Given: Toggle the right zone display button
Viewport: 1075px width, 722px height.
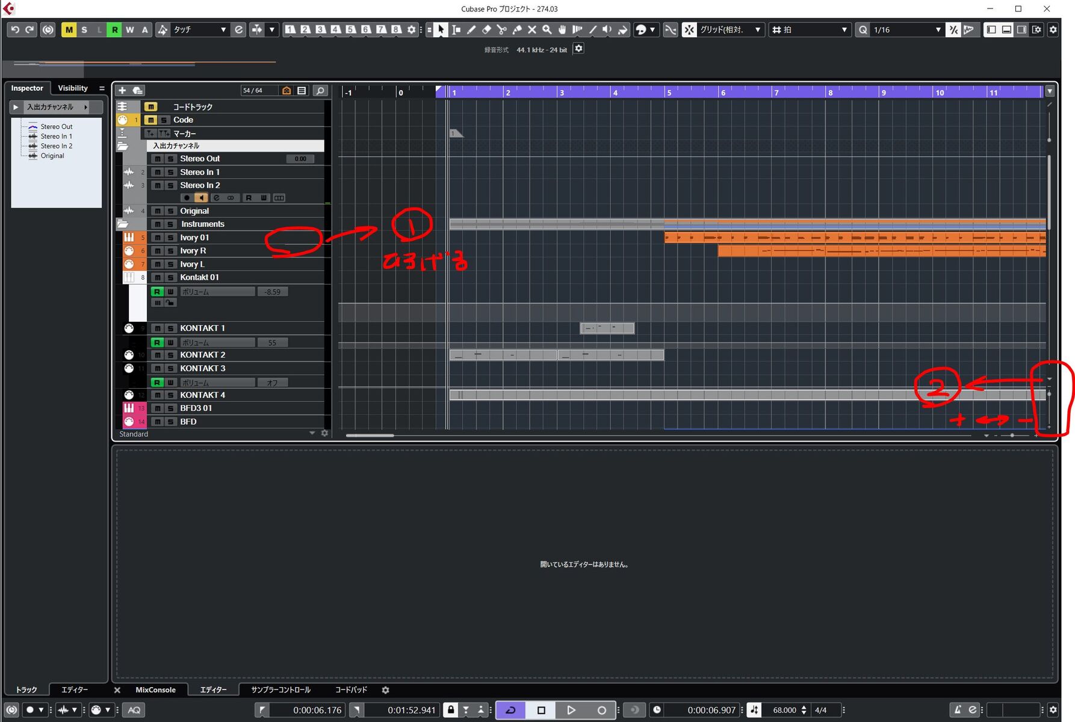Looking at the screenshot, I should pyautogui.click(x=1021, y=29).
